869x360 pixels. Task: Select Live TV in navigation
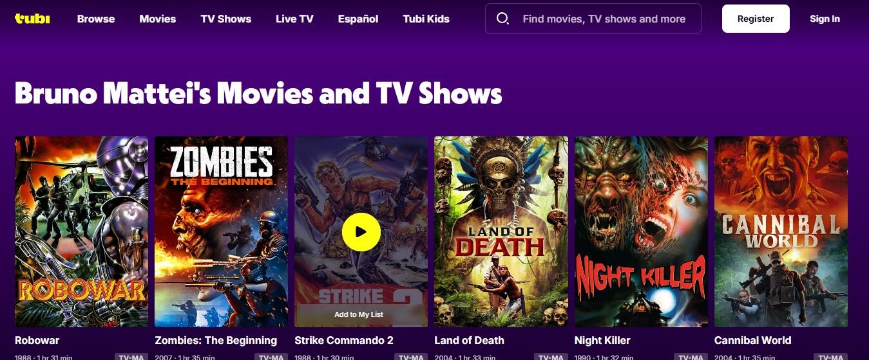point(294,19)
